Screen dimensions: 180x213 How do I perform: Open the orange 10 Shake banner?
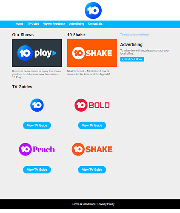[x=92, y=53]
